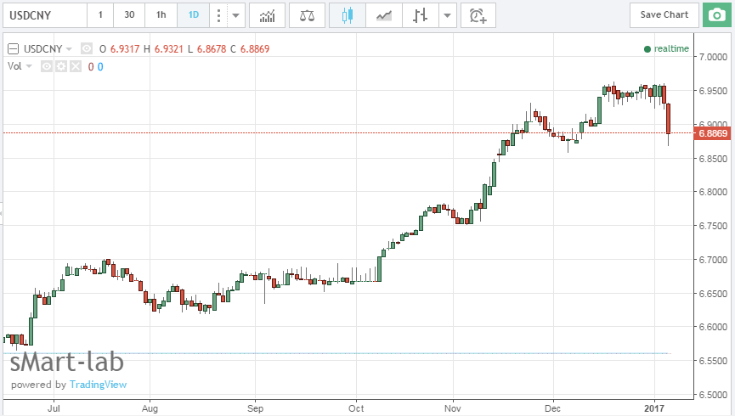This screenshot has height=416, width=735.
Task: Switch to Area chart style
Action: click(384, 14)
